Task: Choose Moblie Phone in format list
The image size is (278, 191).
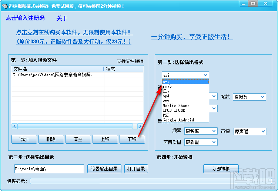Action: pos(185,105)
